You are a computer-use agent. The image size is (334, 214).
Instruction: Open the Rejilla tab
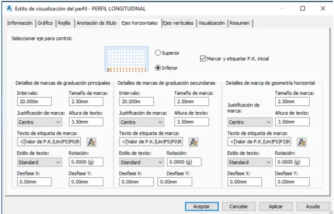click(65, 23)
